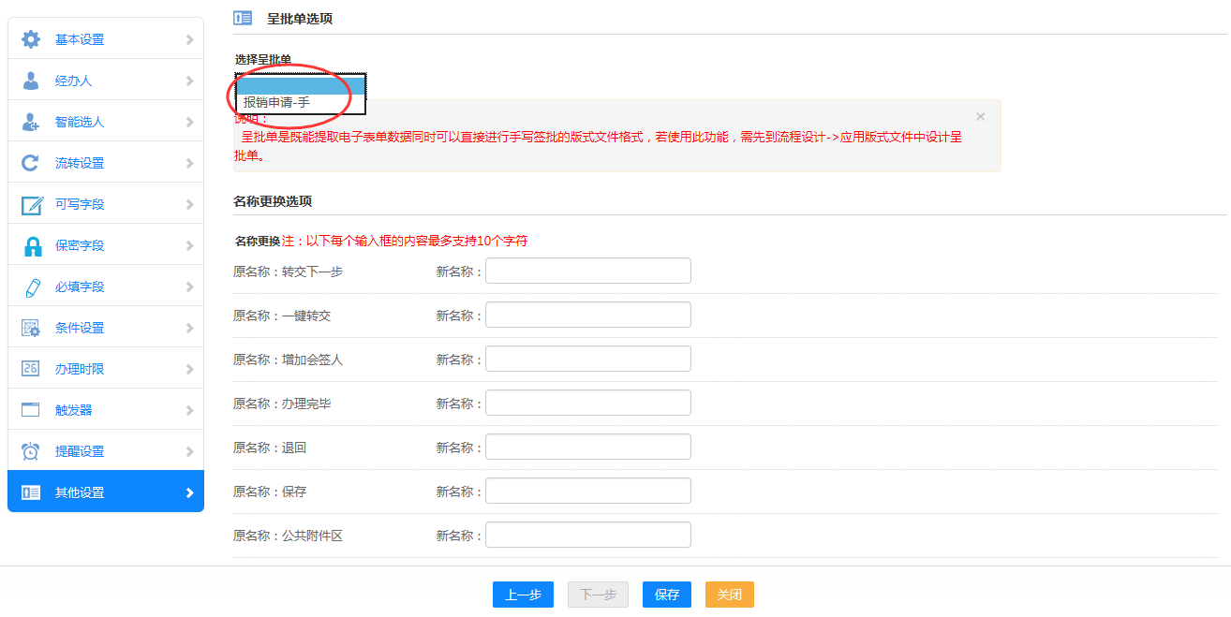Image resolution: width=1231 pixels, height=617 pixels.
Task: Click the pencil icon beside 必填字段
Action: [x=32, y=286]
